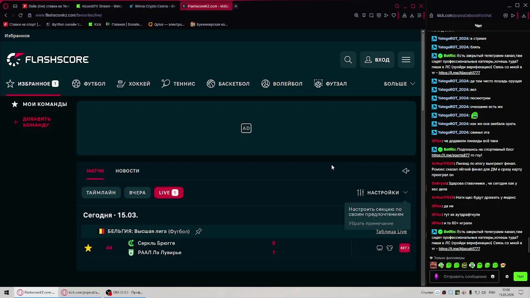Open Opera downloads icon in main window
Image resolution: width=530 pixels, height=298 pixels.
(412, 15)
